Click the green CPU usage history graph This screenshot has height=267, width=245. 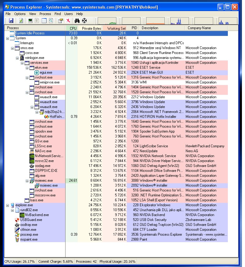pos(107,21)
